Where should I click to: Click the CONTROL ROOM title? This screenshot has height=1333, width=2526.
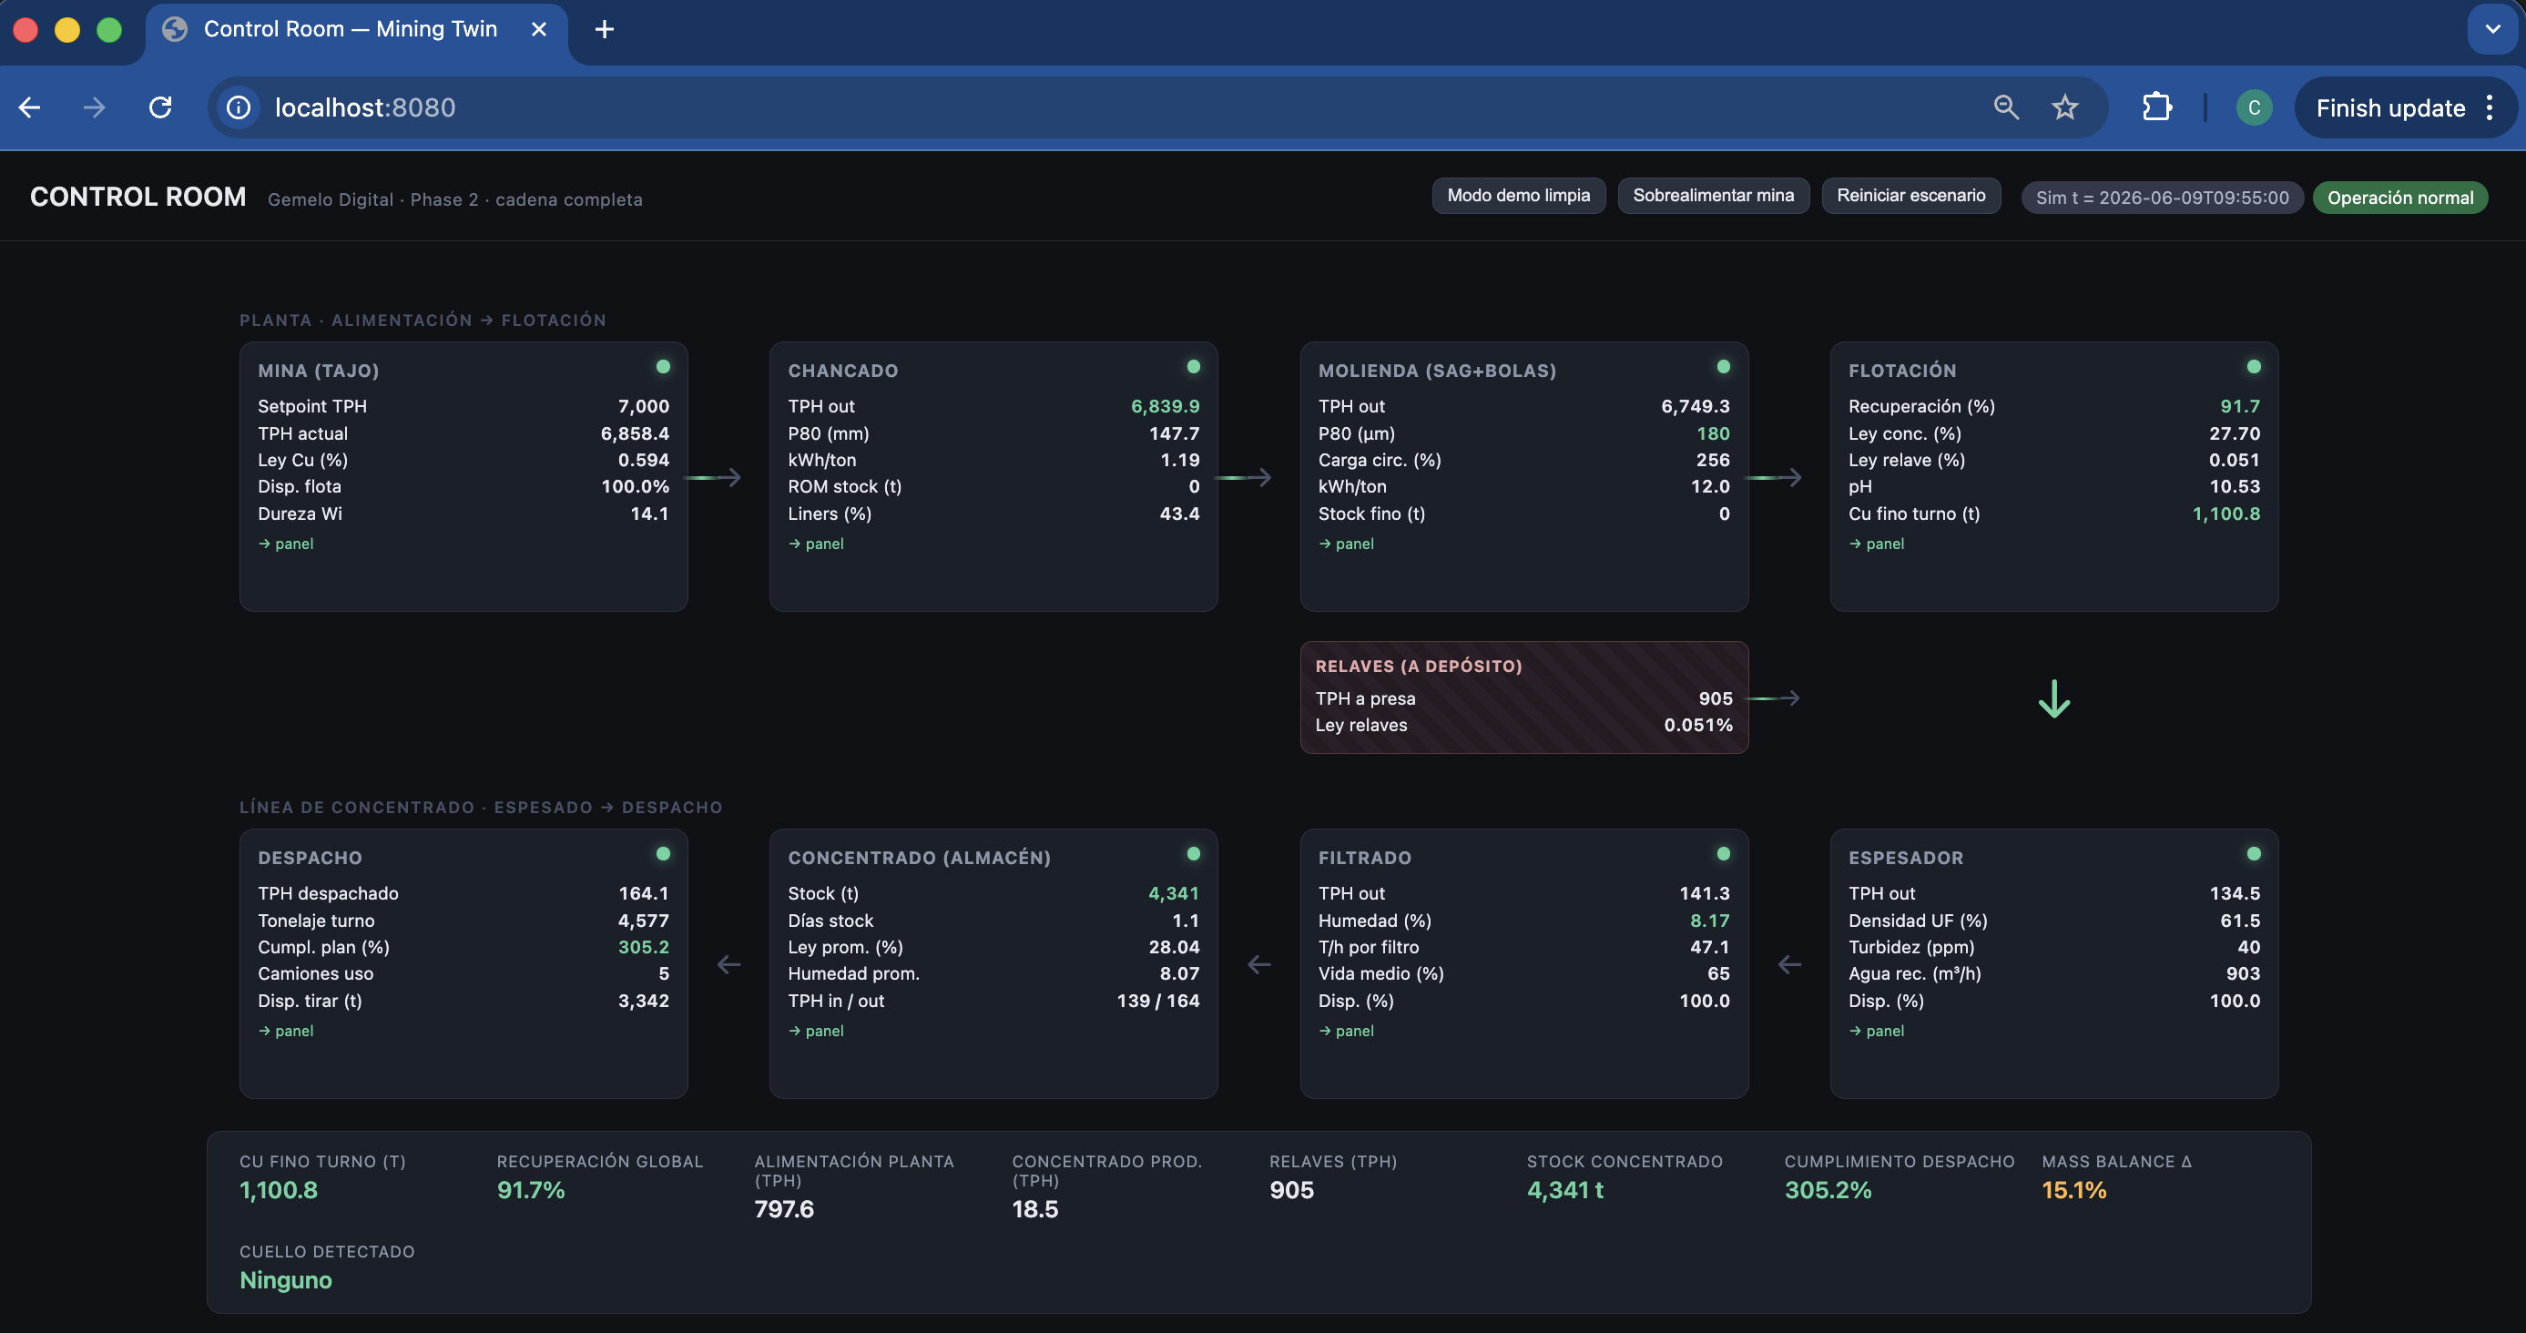click(138, 197)
